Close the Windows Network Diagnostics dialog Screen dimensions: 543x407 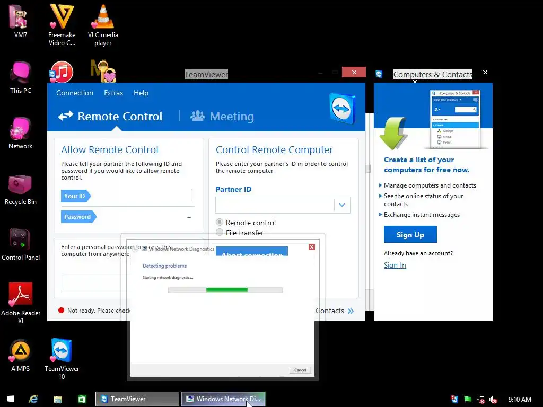(312, 247)
